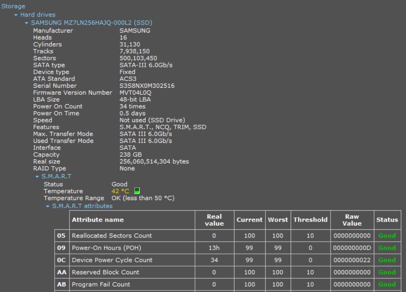406x292 pixels.
Task: Click the S.M.A.R.T heading label
Action: (x=56, y=176)
